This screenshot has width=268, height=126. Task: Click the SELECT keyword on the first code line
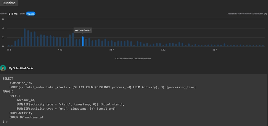[x=8, y=79]
